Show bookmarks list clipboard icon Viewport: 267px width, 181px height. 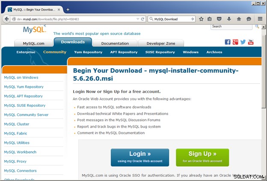209,19
